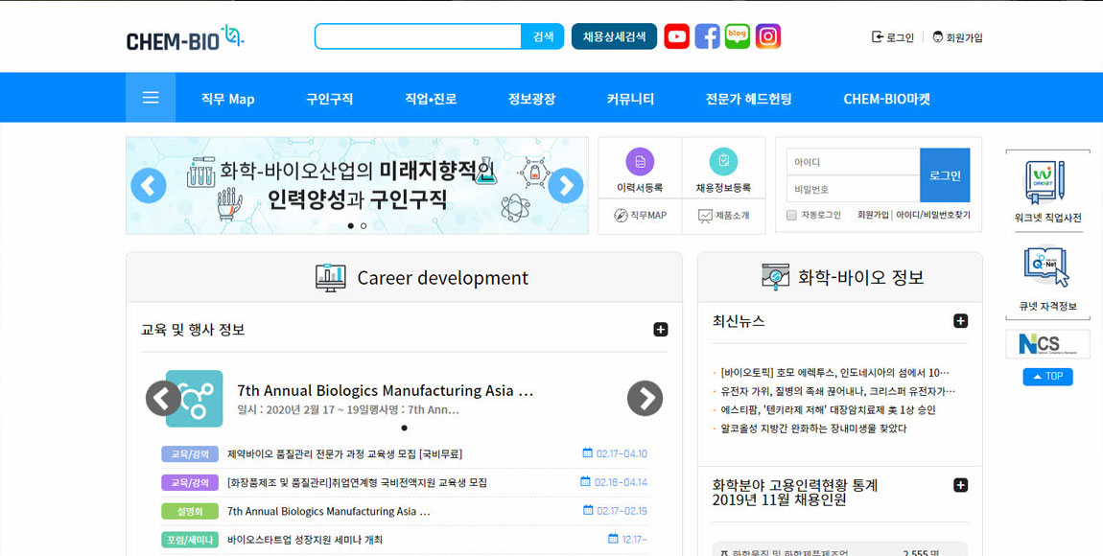1103x556 pixels.
Task: Open the 정보광장 menu item
Action: (x=531, y=99)
